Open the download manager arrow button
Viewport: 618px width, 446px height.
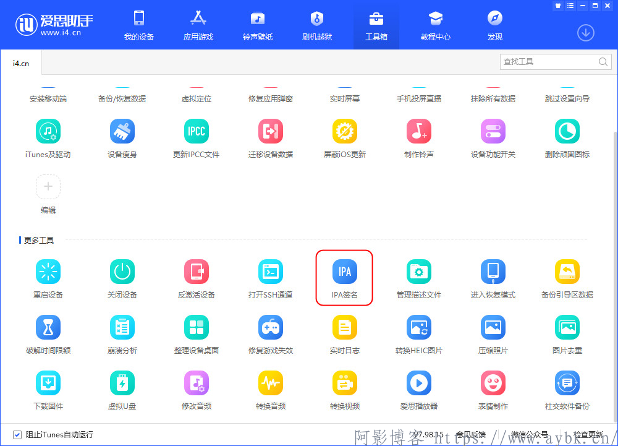point(585,33)
